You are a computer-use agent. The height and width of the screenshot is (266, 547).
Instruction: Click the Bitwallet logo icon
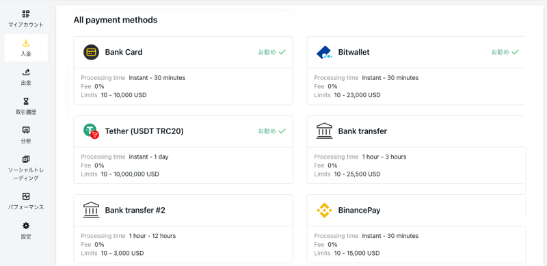click(324, 53)
